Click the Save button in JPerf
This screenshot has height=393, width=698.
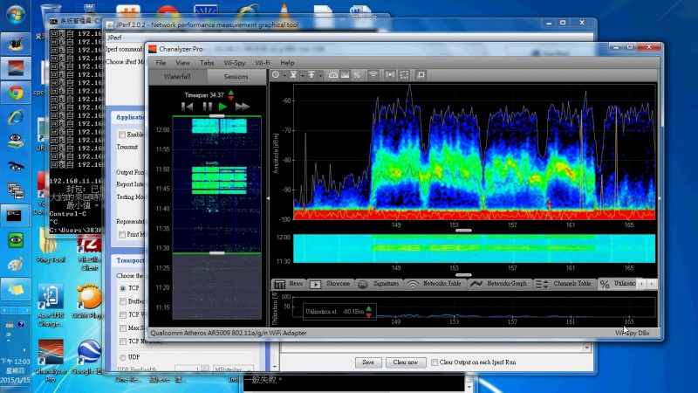pos(367,362)
